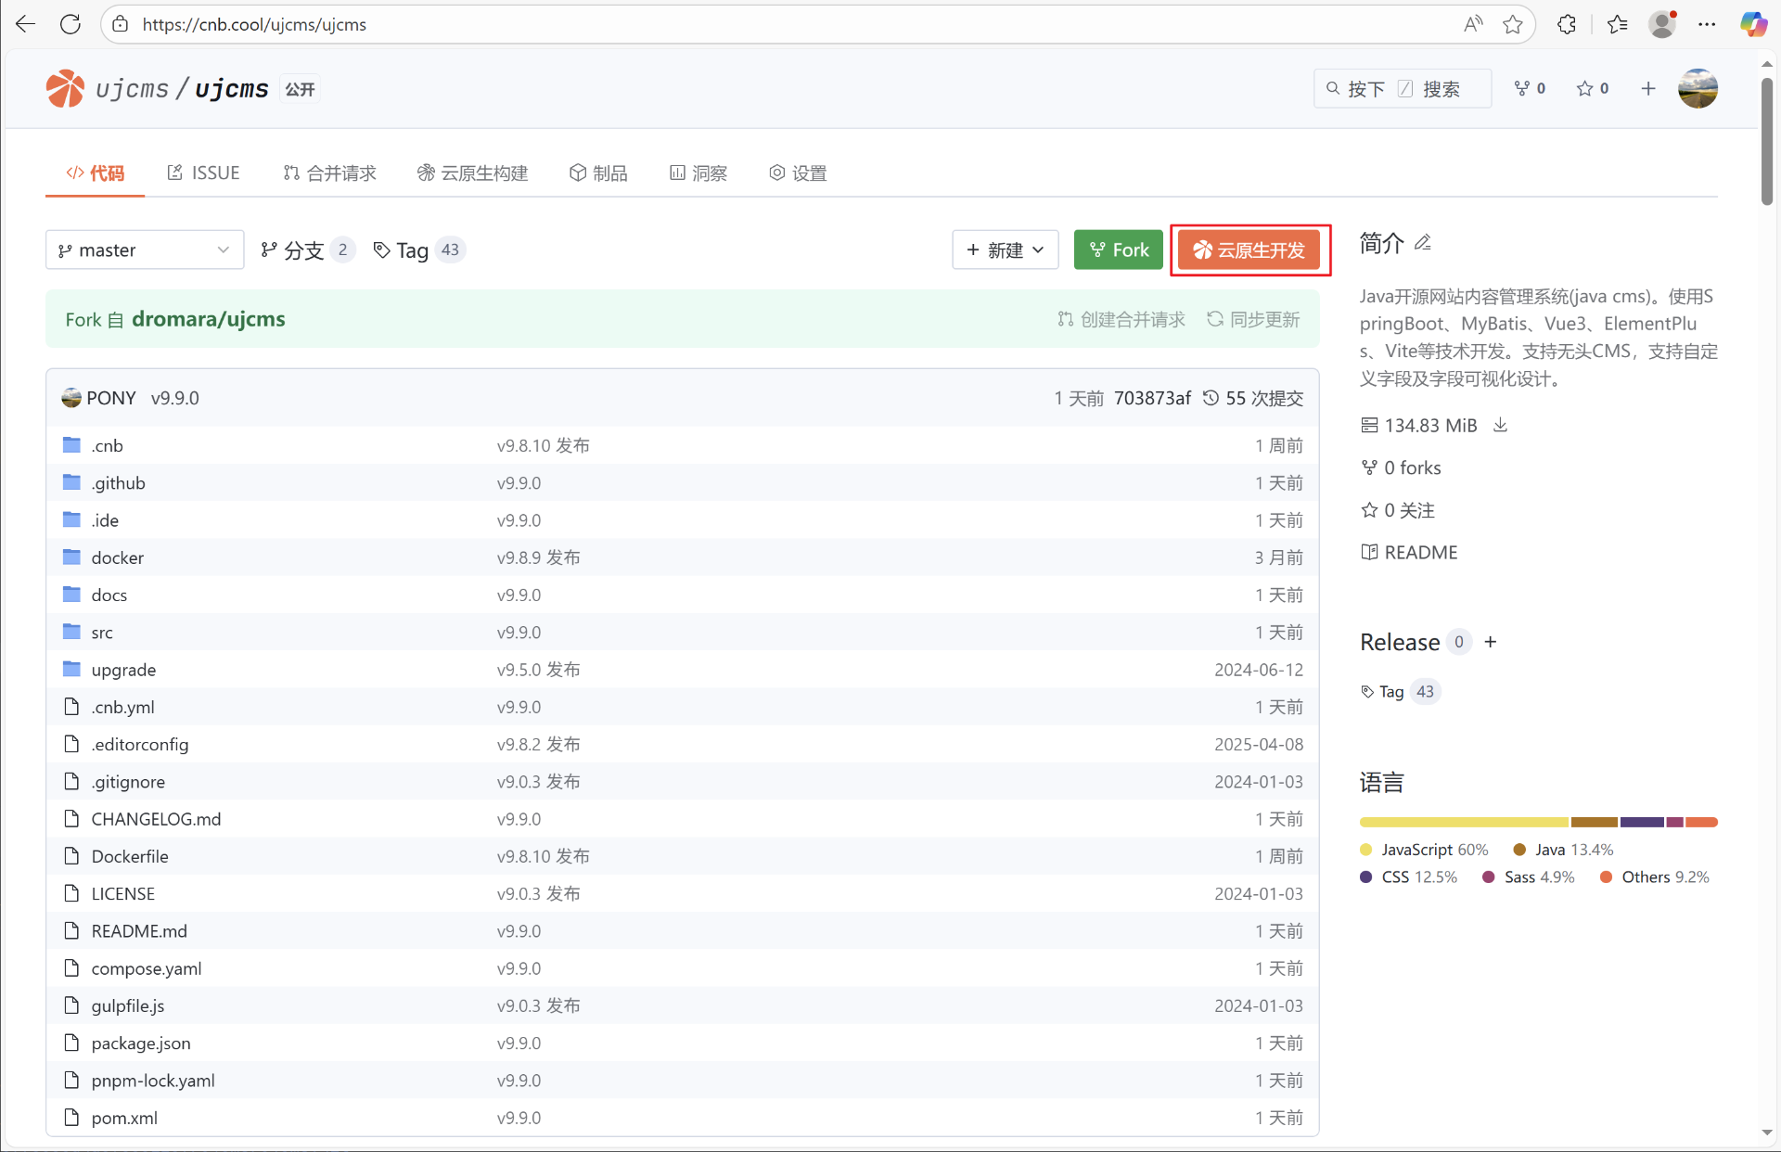Open Tag 43 under Release

tap(1400, 691)
